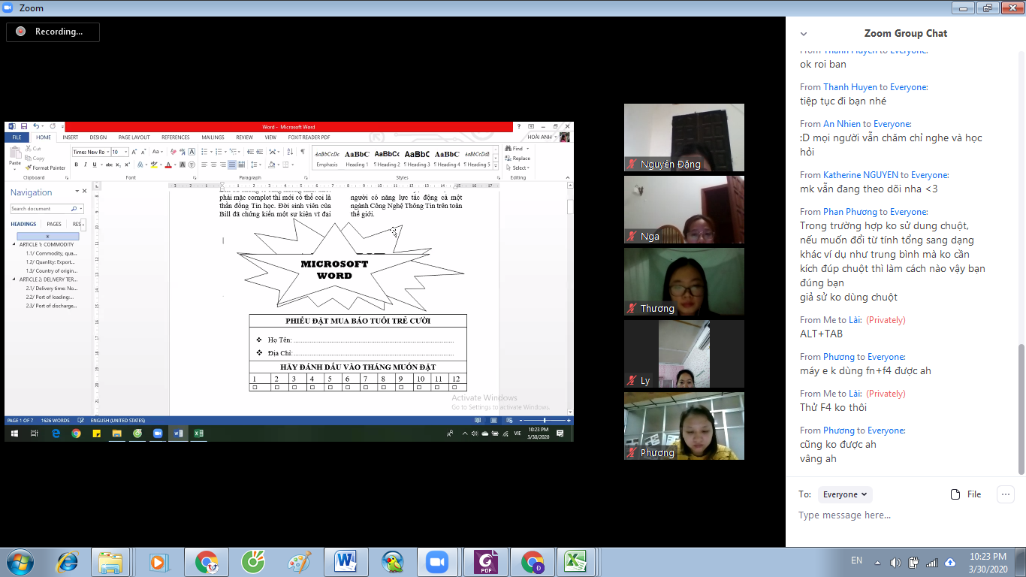Click the yellow Text Highlight Color button

pos(153,165)
